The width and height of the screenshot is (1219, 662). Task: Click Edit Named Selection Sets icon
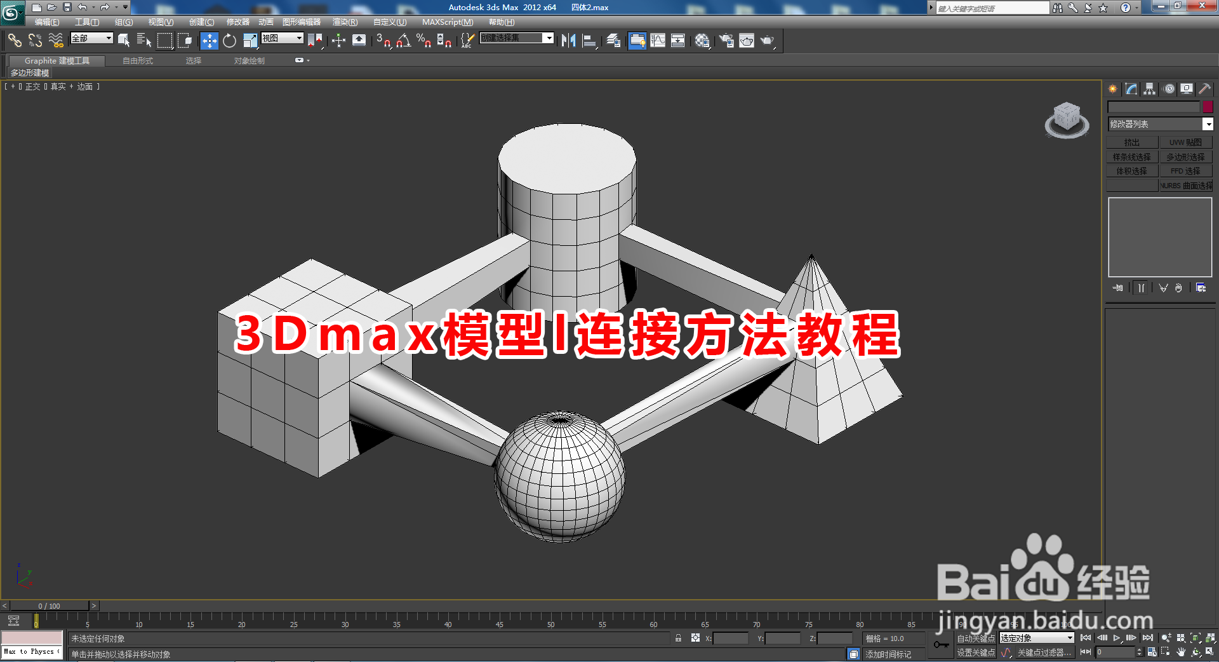(x=467, y=41)
